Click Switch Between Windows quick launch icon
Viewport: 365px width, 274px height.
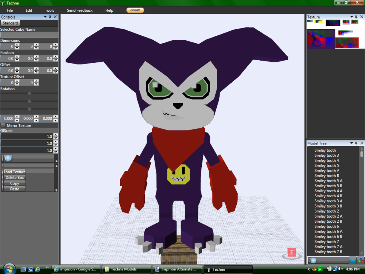[x=30, y=269]
